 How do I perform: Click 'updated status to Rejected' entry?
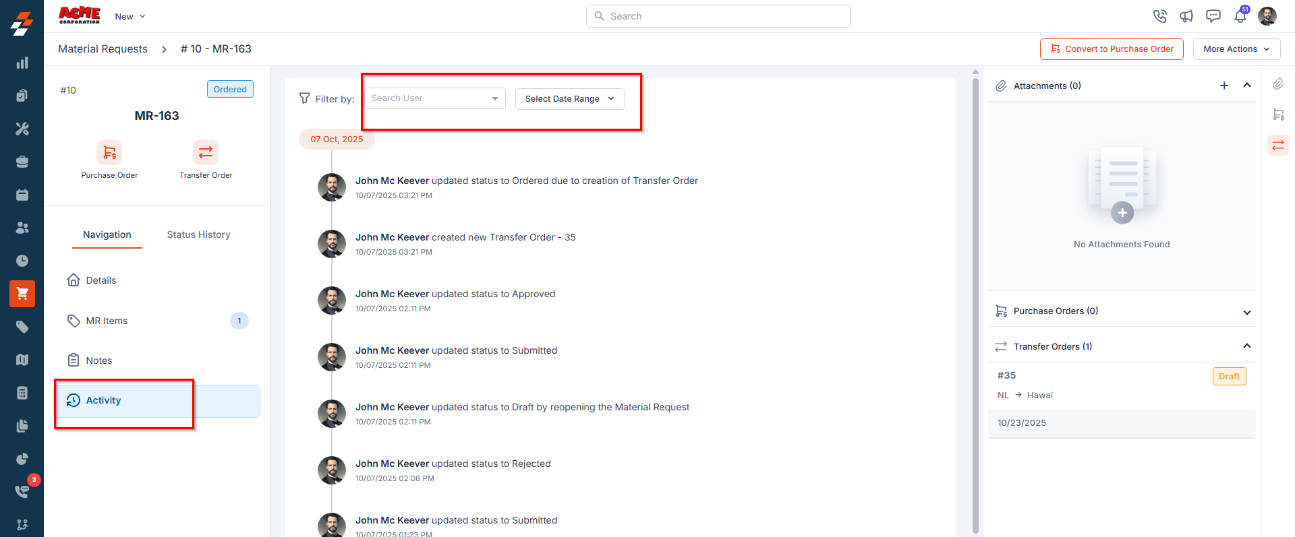[x=453, y=464]
